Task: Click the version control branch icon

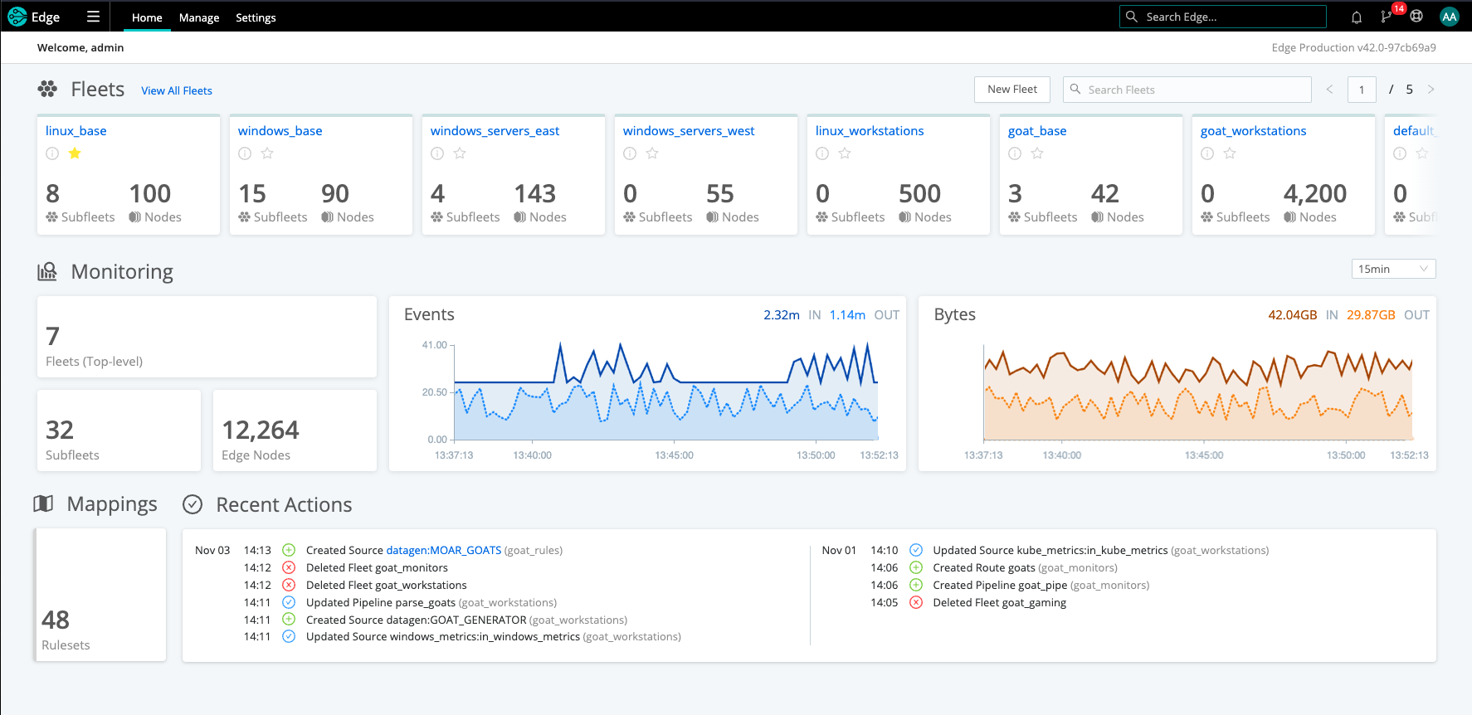Action: pyautogui.click(x=1386, y=17)
